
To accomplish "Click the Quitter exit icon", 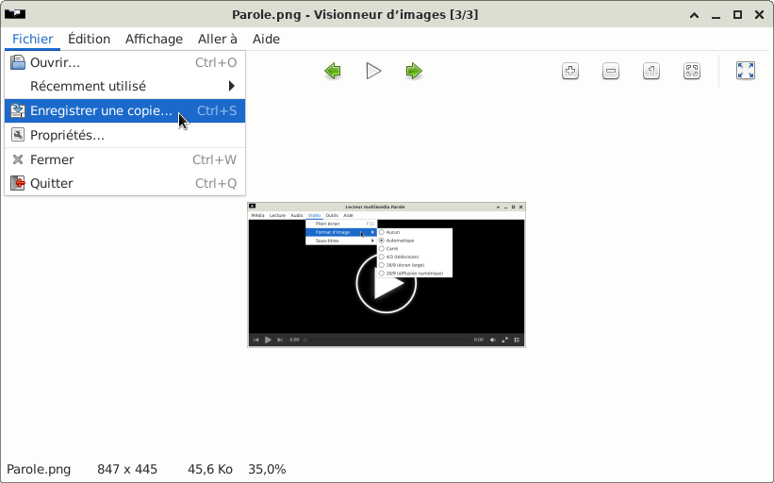I will (x=18, y=183).
